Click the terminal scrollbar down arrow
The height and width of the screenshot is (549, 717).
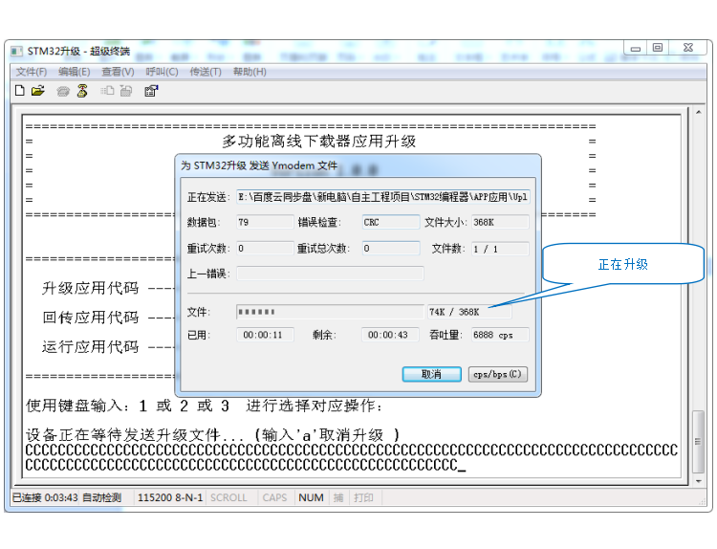698,481
